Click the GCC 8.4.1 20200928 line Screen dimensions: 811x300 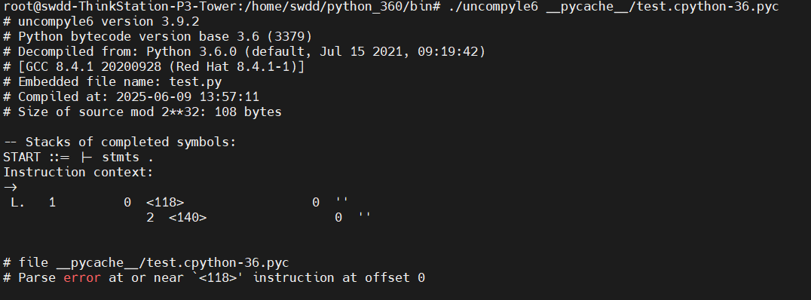154,67
